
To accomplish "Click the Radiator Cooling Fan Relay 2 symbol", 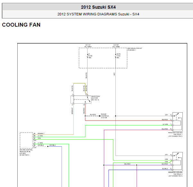I will (177, 162).
